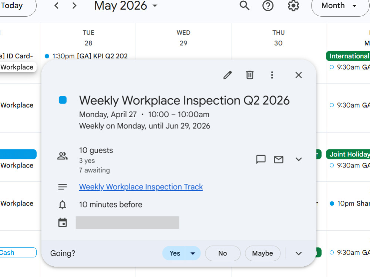Click the blue event color square

point(63,100)
